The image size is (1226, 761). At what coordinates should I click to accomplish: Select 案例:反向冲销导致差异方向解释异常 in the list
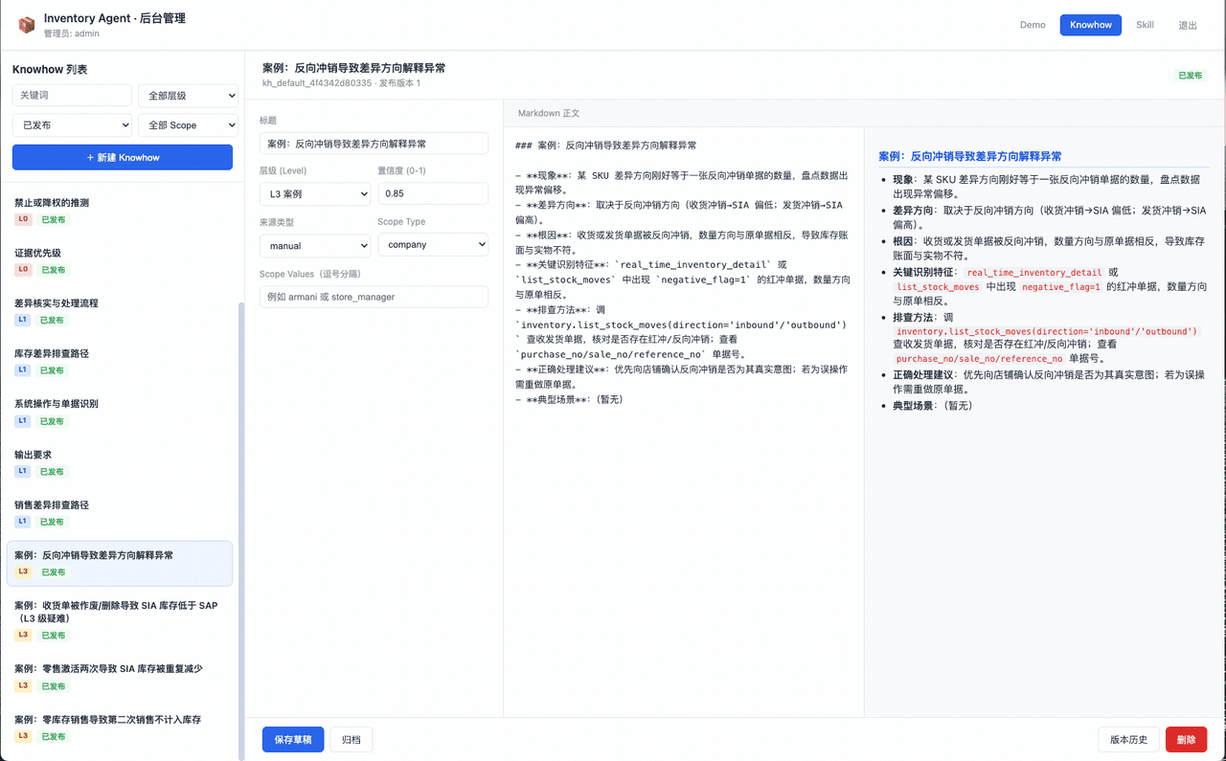coord(120,563)
